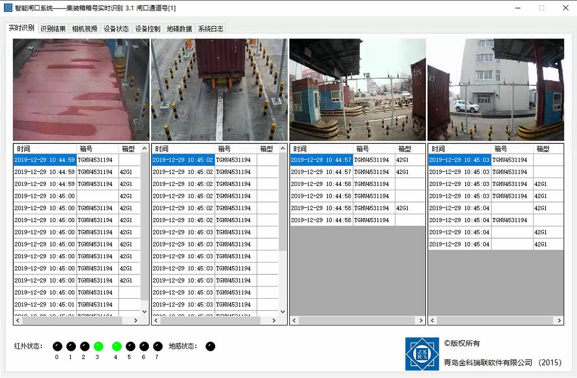Click infrared status indicator 0

click(x=57, y=346)
